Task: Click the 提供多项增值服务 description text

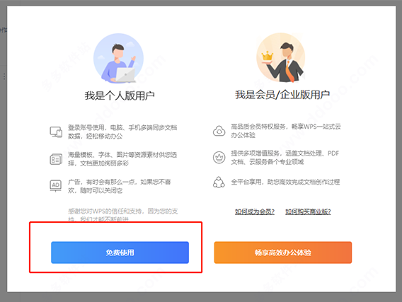Action: (285, 157)
